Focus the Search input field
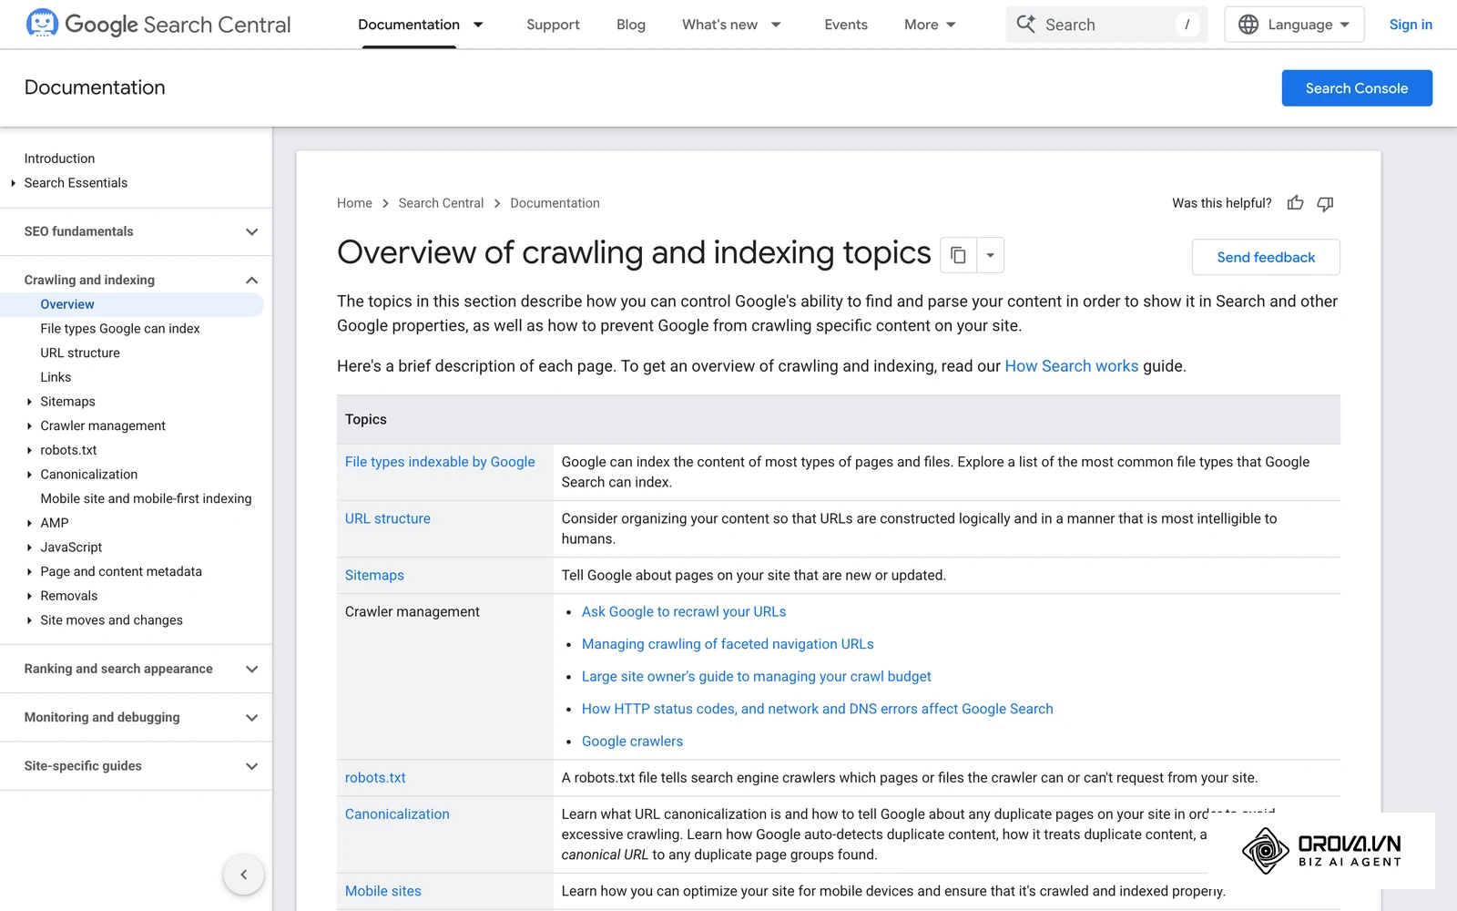The image size is (1457, 911). click(x=1106, y=25)
